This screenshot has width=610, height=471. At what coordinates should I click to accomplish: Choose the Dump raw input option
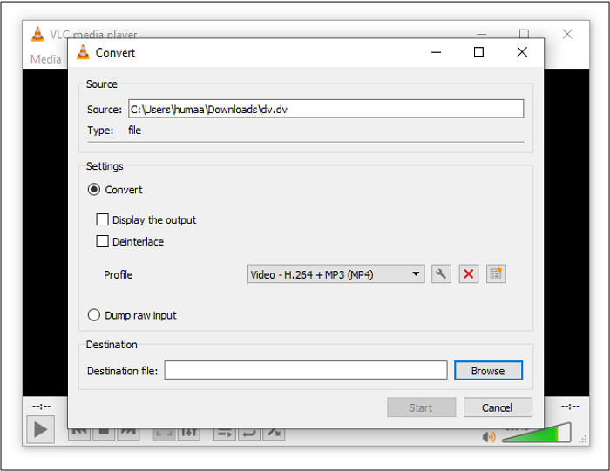tap(94, 315)
